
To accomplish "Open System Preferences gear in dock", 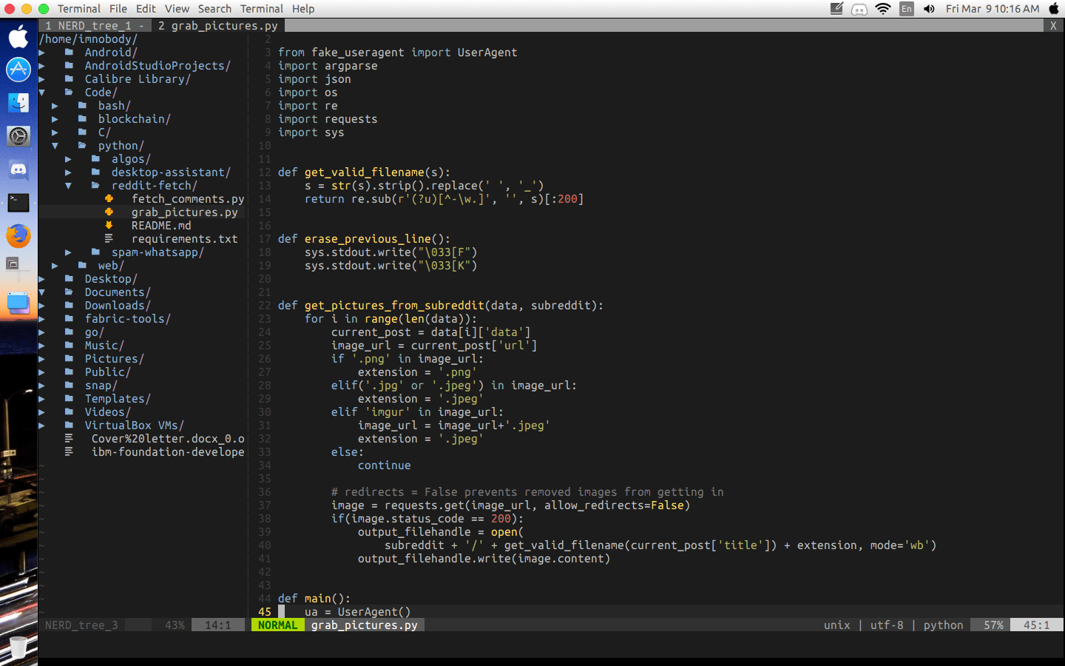I will coord(18,136).
